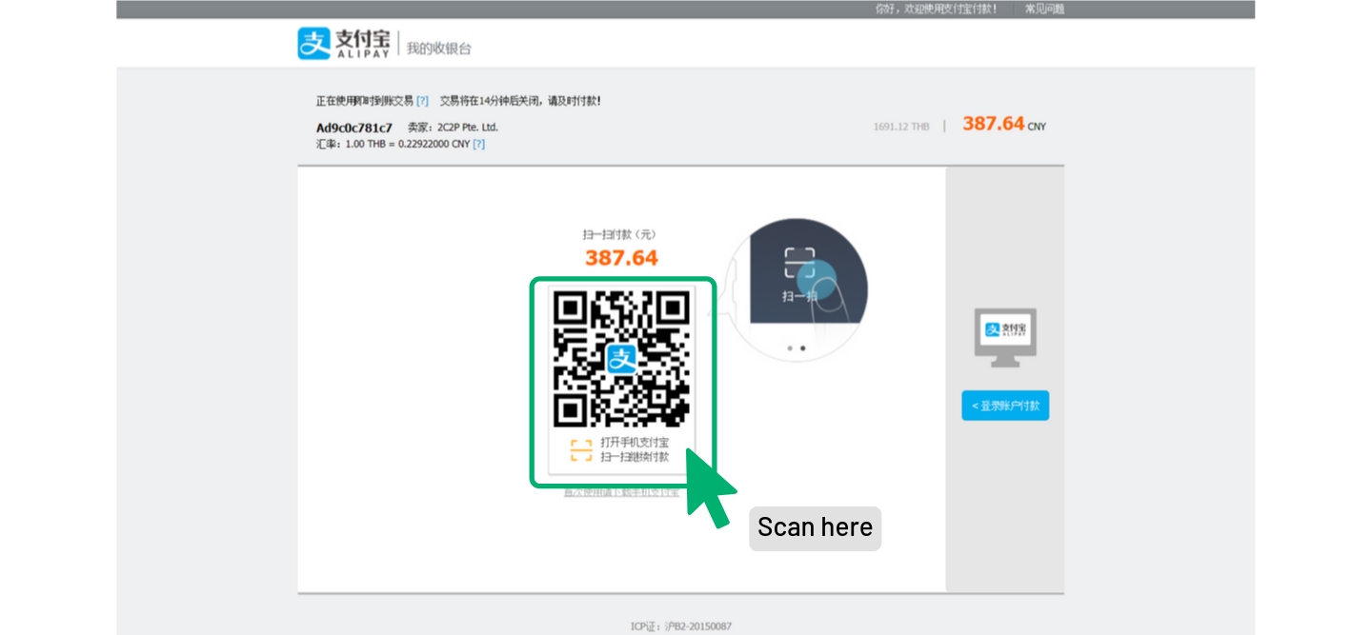The image size is (1372, 635).
Task: Click the orange scan-bracket icon below QR code
Action: 581,450
